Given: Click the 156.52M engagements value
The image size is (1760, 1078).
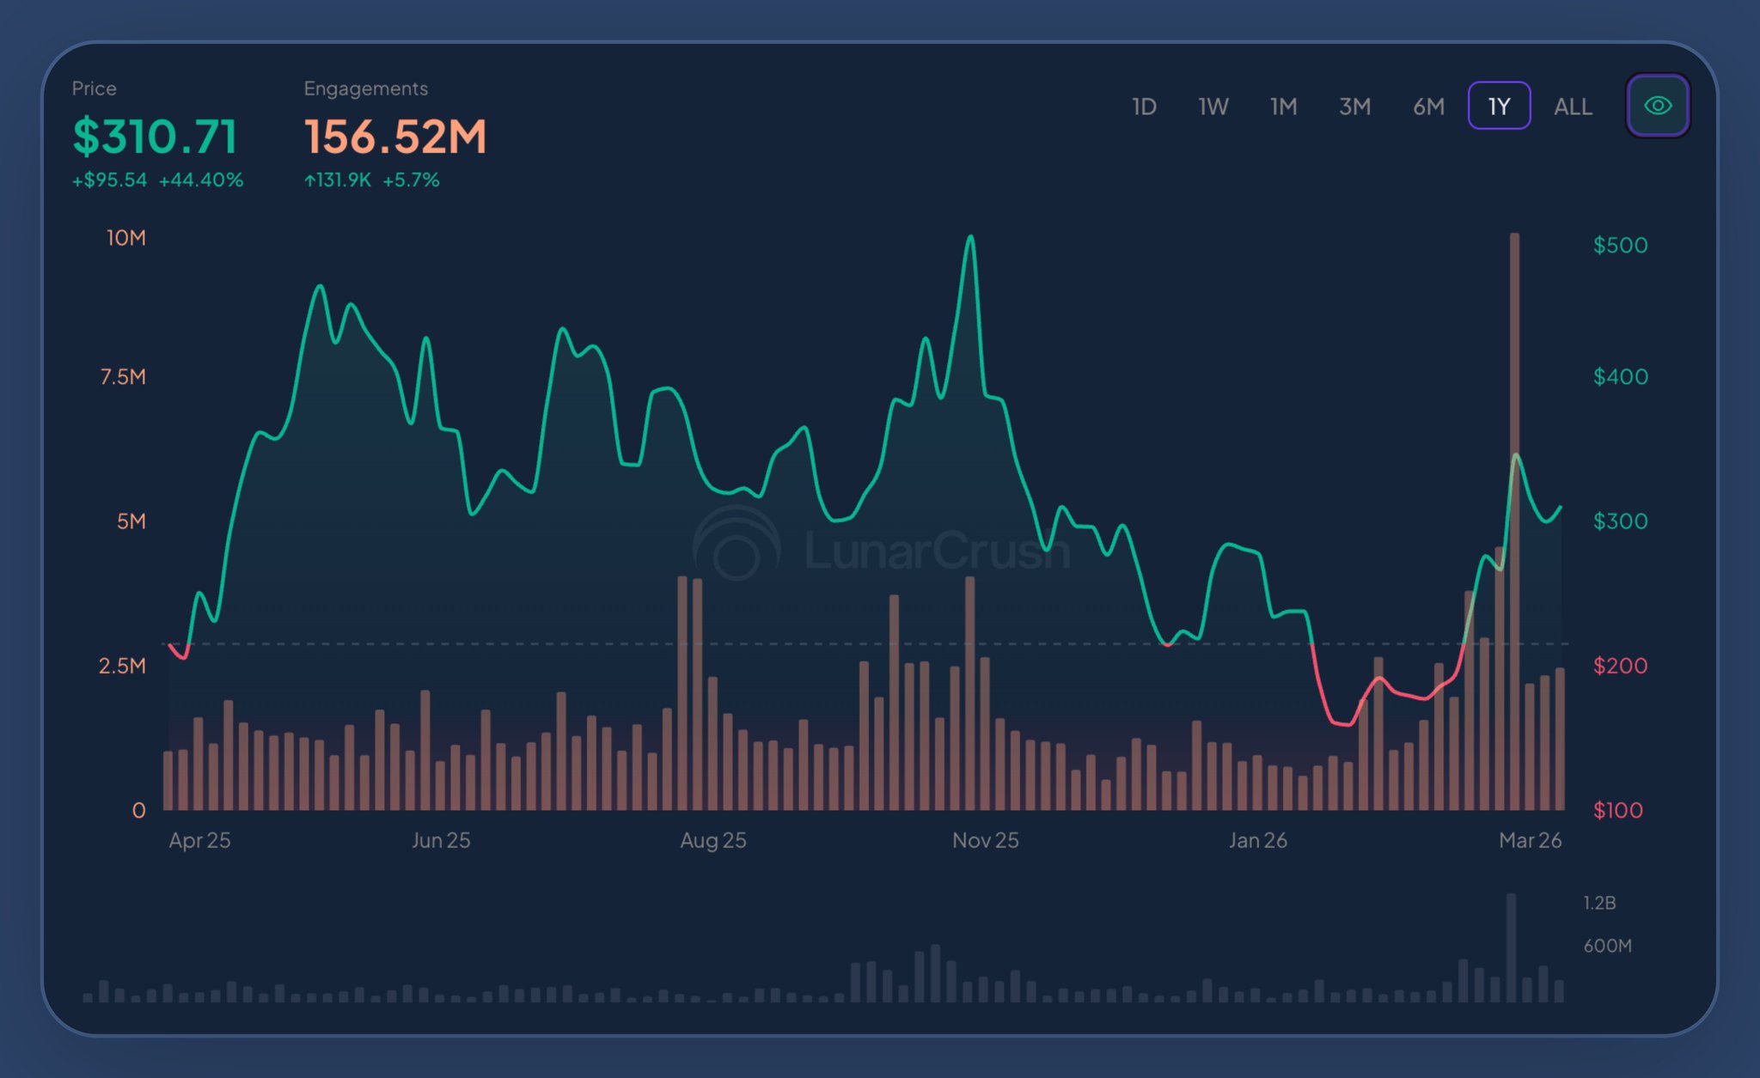Looking at the screenshot, I should click(x=395, y=137).
